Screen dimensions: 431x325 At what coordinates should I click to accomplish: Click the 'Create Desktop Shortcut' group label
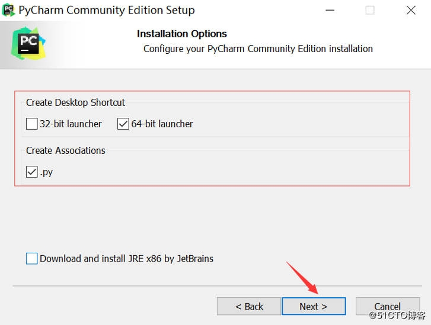point(76,102)
